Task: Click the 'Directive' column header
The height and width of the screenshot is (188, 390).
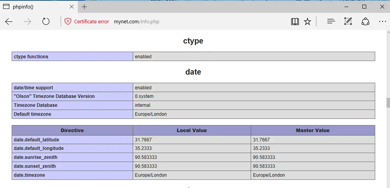Action: (x=72, y=131)
